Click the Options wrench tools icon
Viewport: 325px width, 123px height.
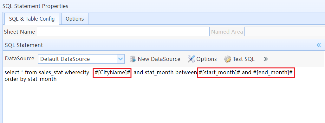[x=191, y=59]
